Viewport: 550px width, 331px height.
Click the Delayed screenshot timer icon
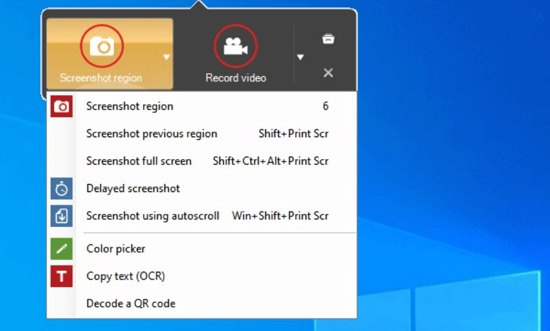pyautogui.click(x=62, y=188)
